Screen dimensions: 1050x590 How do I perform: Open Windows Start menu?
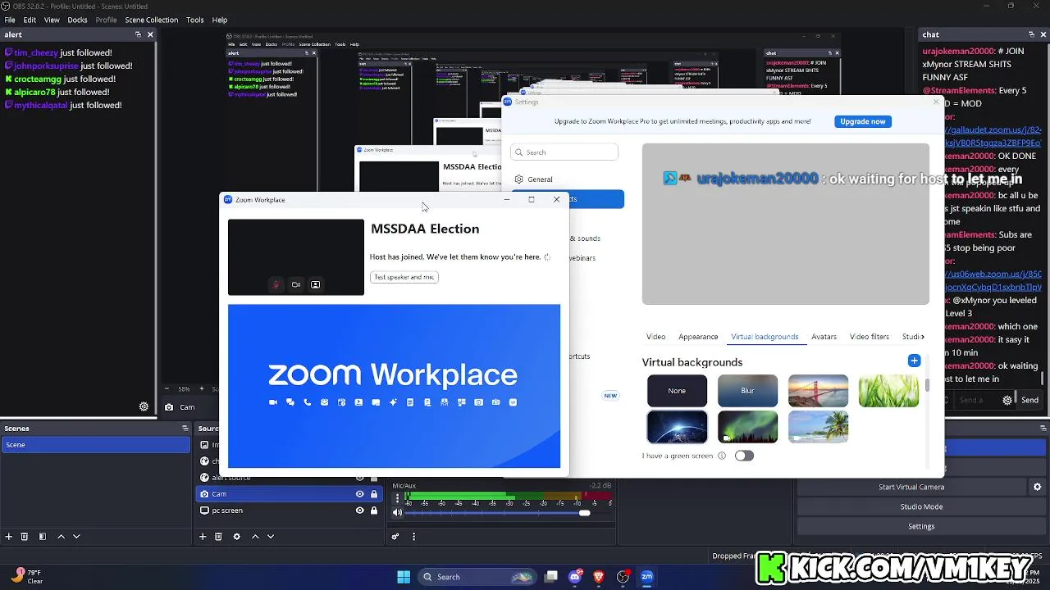point(404,577)
